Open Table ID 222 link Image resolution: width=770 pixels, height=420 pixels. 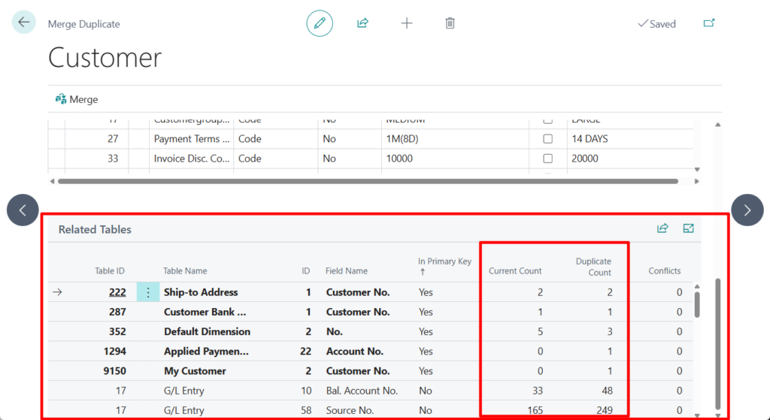coord(117,292)
